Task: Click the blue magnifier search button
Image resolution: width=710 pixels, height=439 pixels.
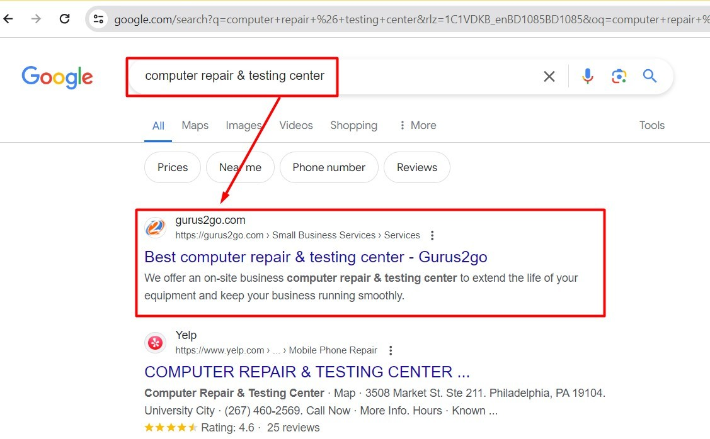Action: pos(650,75)
